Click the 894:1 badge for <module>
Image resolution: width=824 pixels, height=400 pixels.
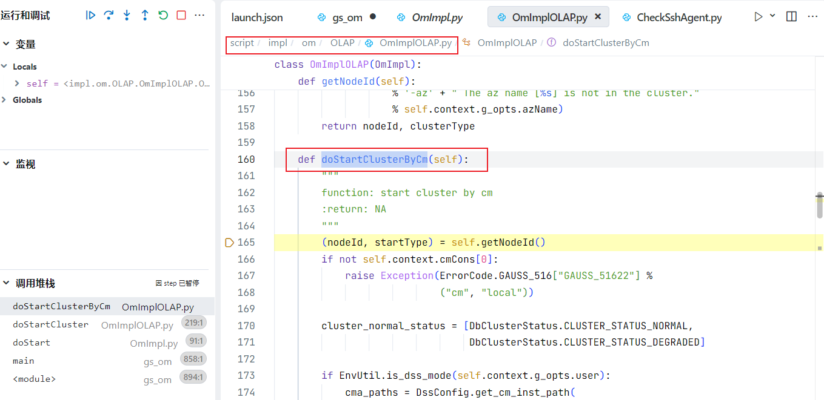point(195,377)
